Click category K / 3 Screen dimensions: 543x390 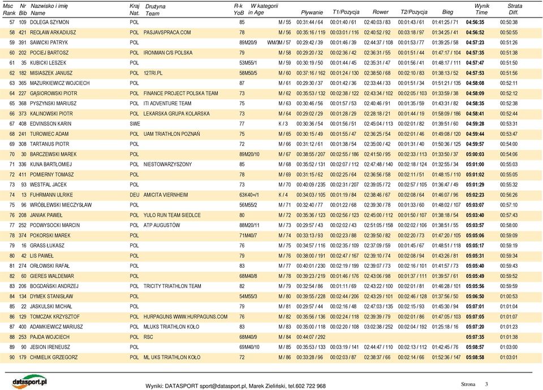[283, 123]
